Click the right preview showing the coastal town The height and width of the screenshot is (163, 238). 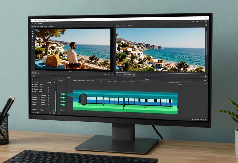click(x=161, y=50)
